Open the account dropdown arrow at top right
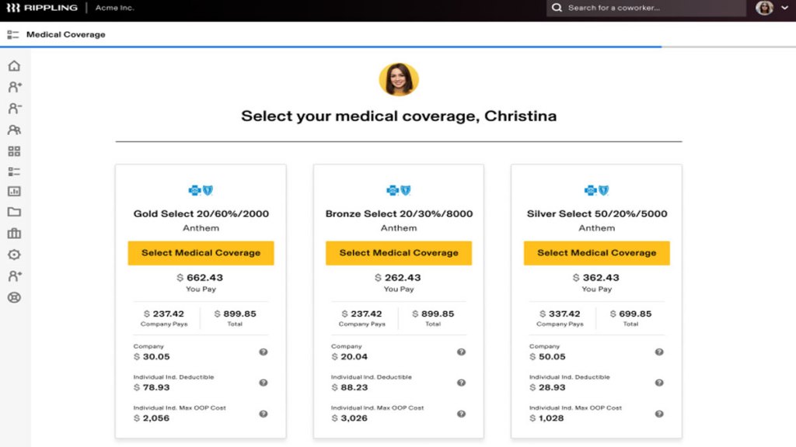 785,8
